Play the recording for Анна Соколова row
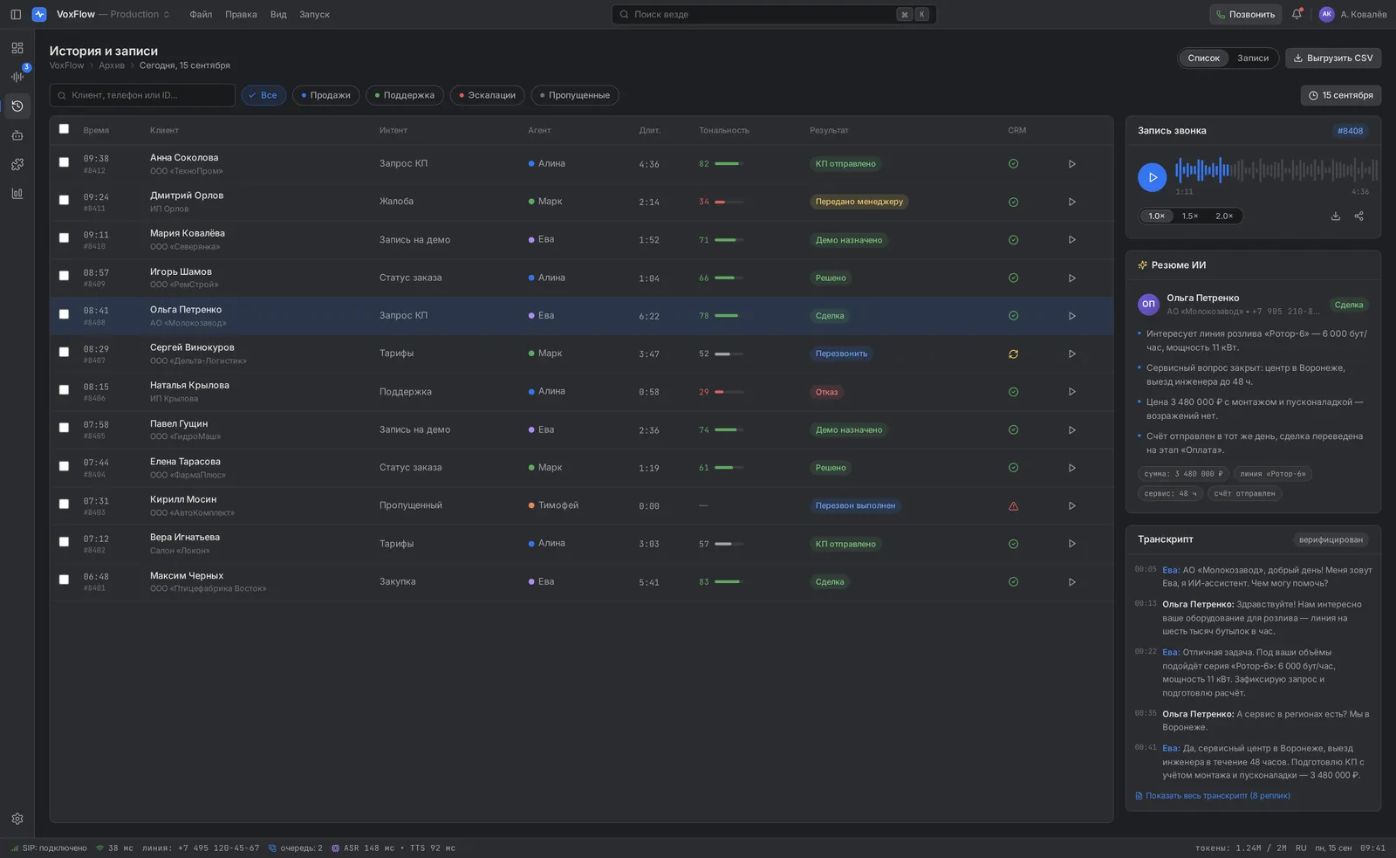 tap(1072, 164)
